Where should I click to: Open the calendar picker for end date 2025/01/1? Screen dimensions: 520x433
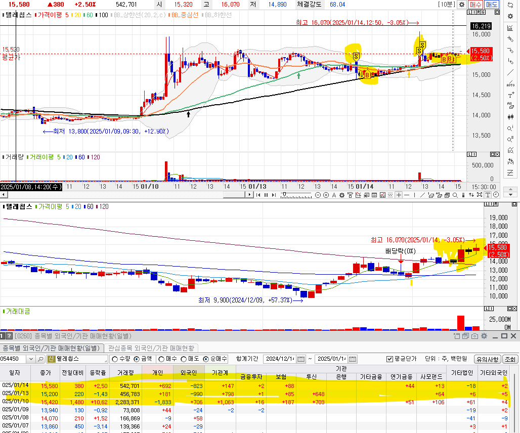tap(353, 359)
